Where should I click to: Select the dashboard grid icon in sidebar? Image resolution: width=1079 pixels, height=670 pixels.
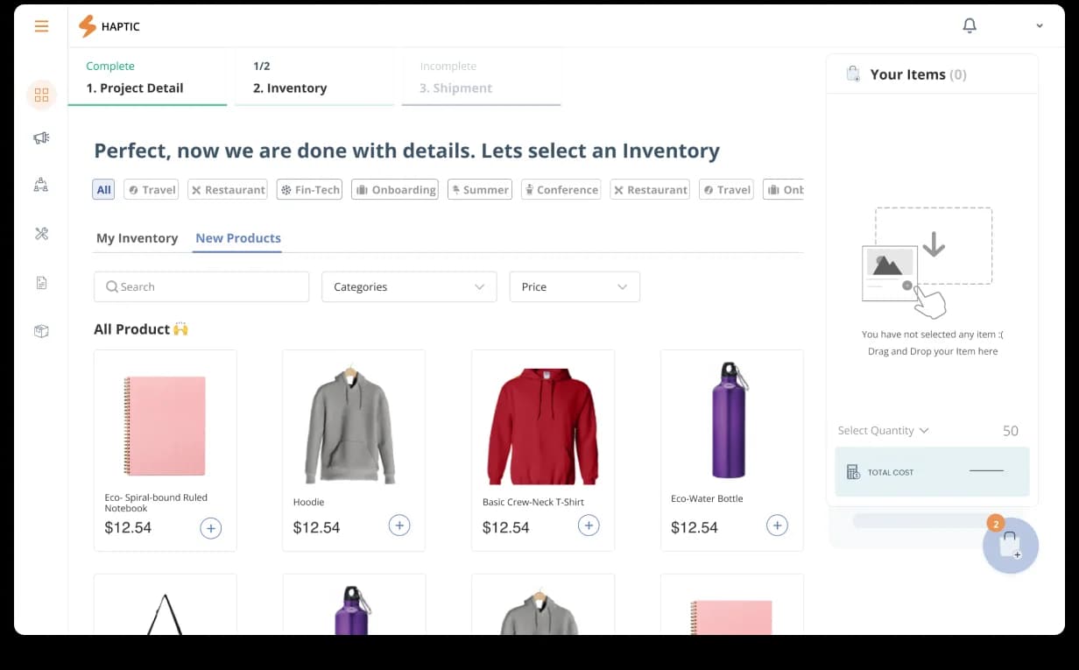tap(41, 95)
